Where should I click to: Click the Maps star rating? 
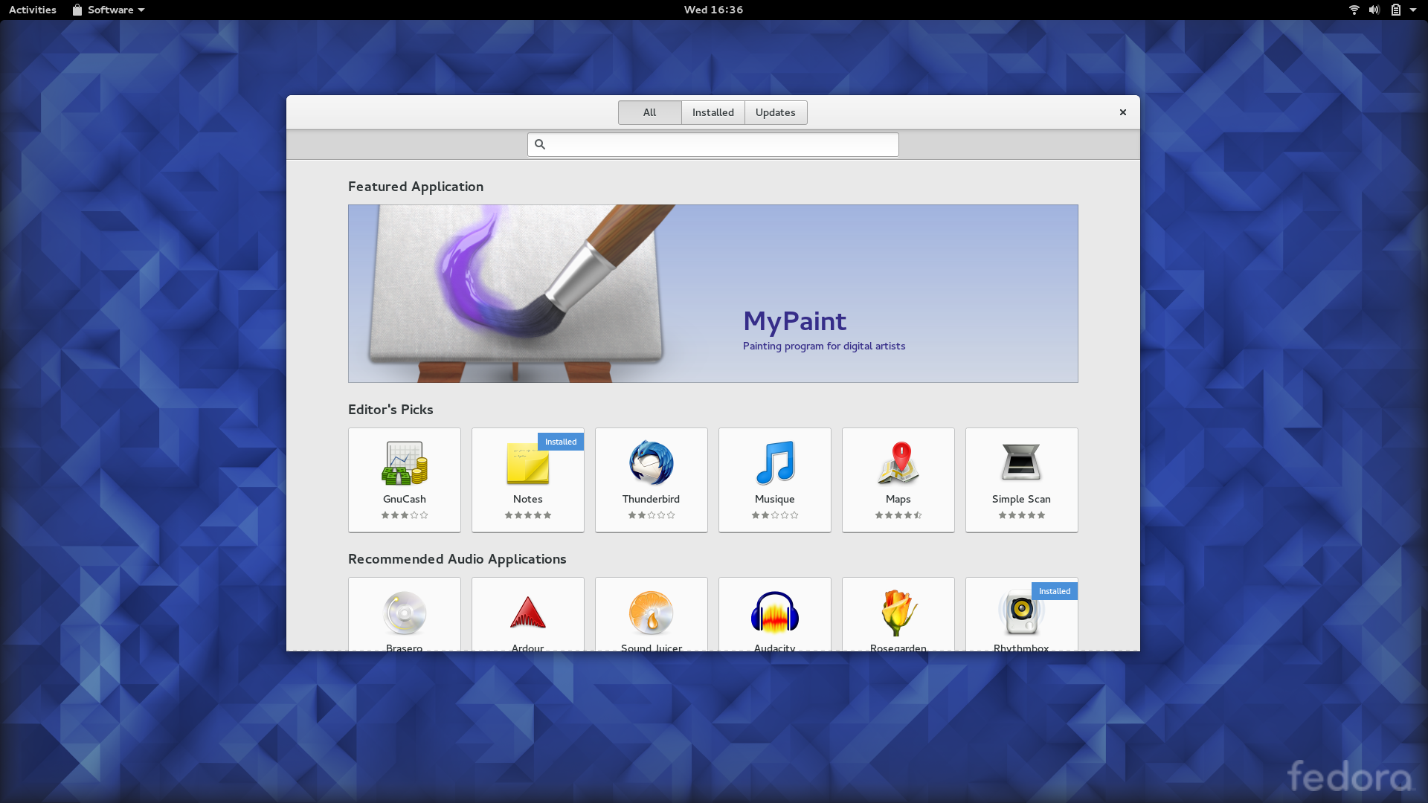click(x=898, y=515)
